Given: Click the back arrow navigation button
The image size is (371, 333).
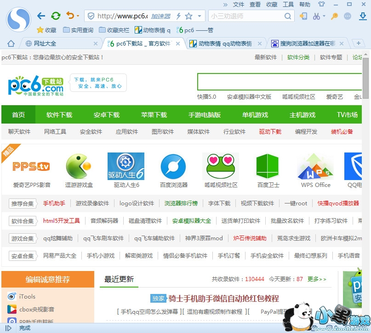Looking at the screenshot, I should point(41,16).
